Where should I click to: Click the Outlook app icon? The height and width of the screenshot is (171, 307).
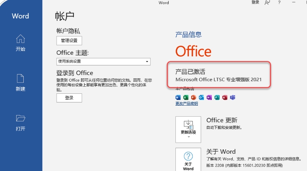coord(201,97)
